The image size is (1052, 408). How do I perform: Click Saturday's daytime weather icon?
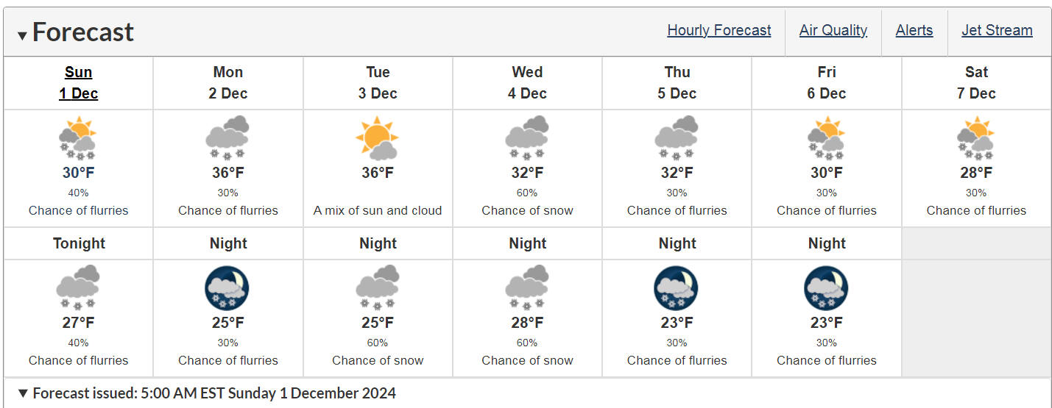tap(976, 137)
